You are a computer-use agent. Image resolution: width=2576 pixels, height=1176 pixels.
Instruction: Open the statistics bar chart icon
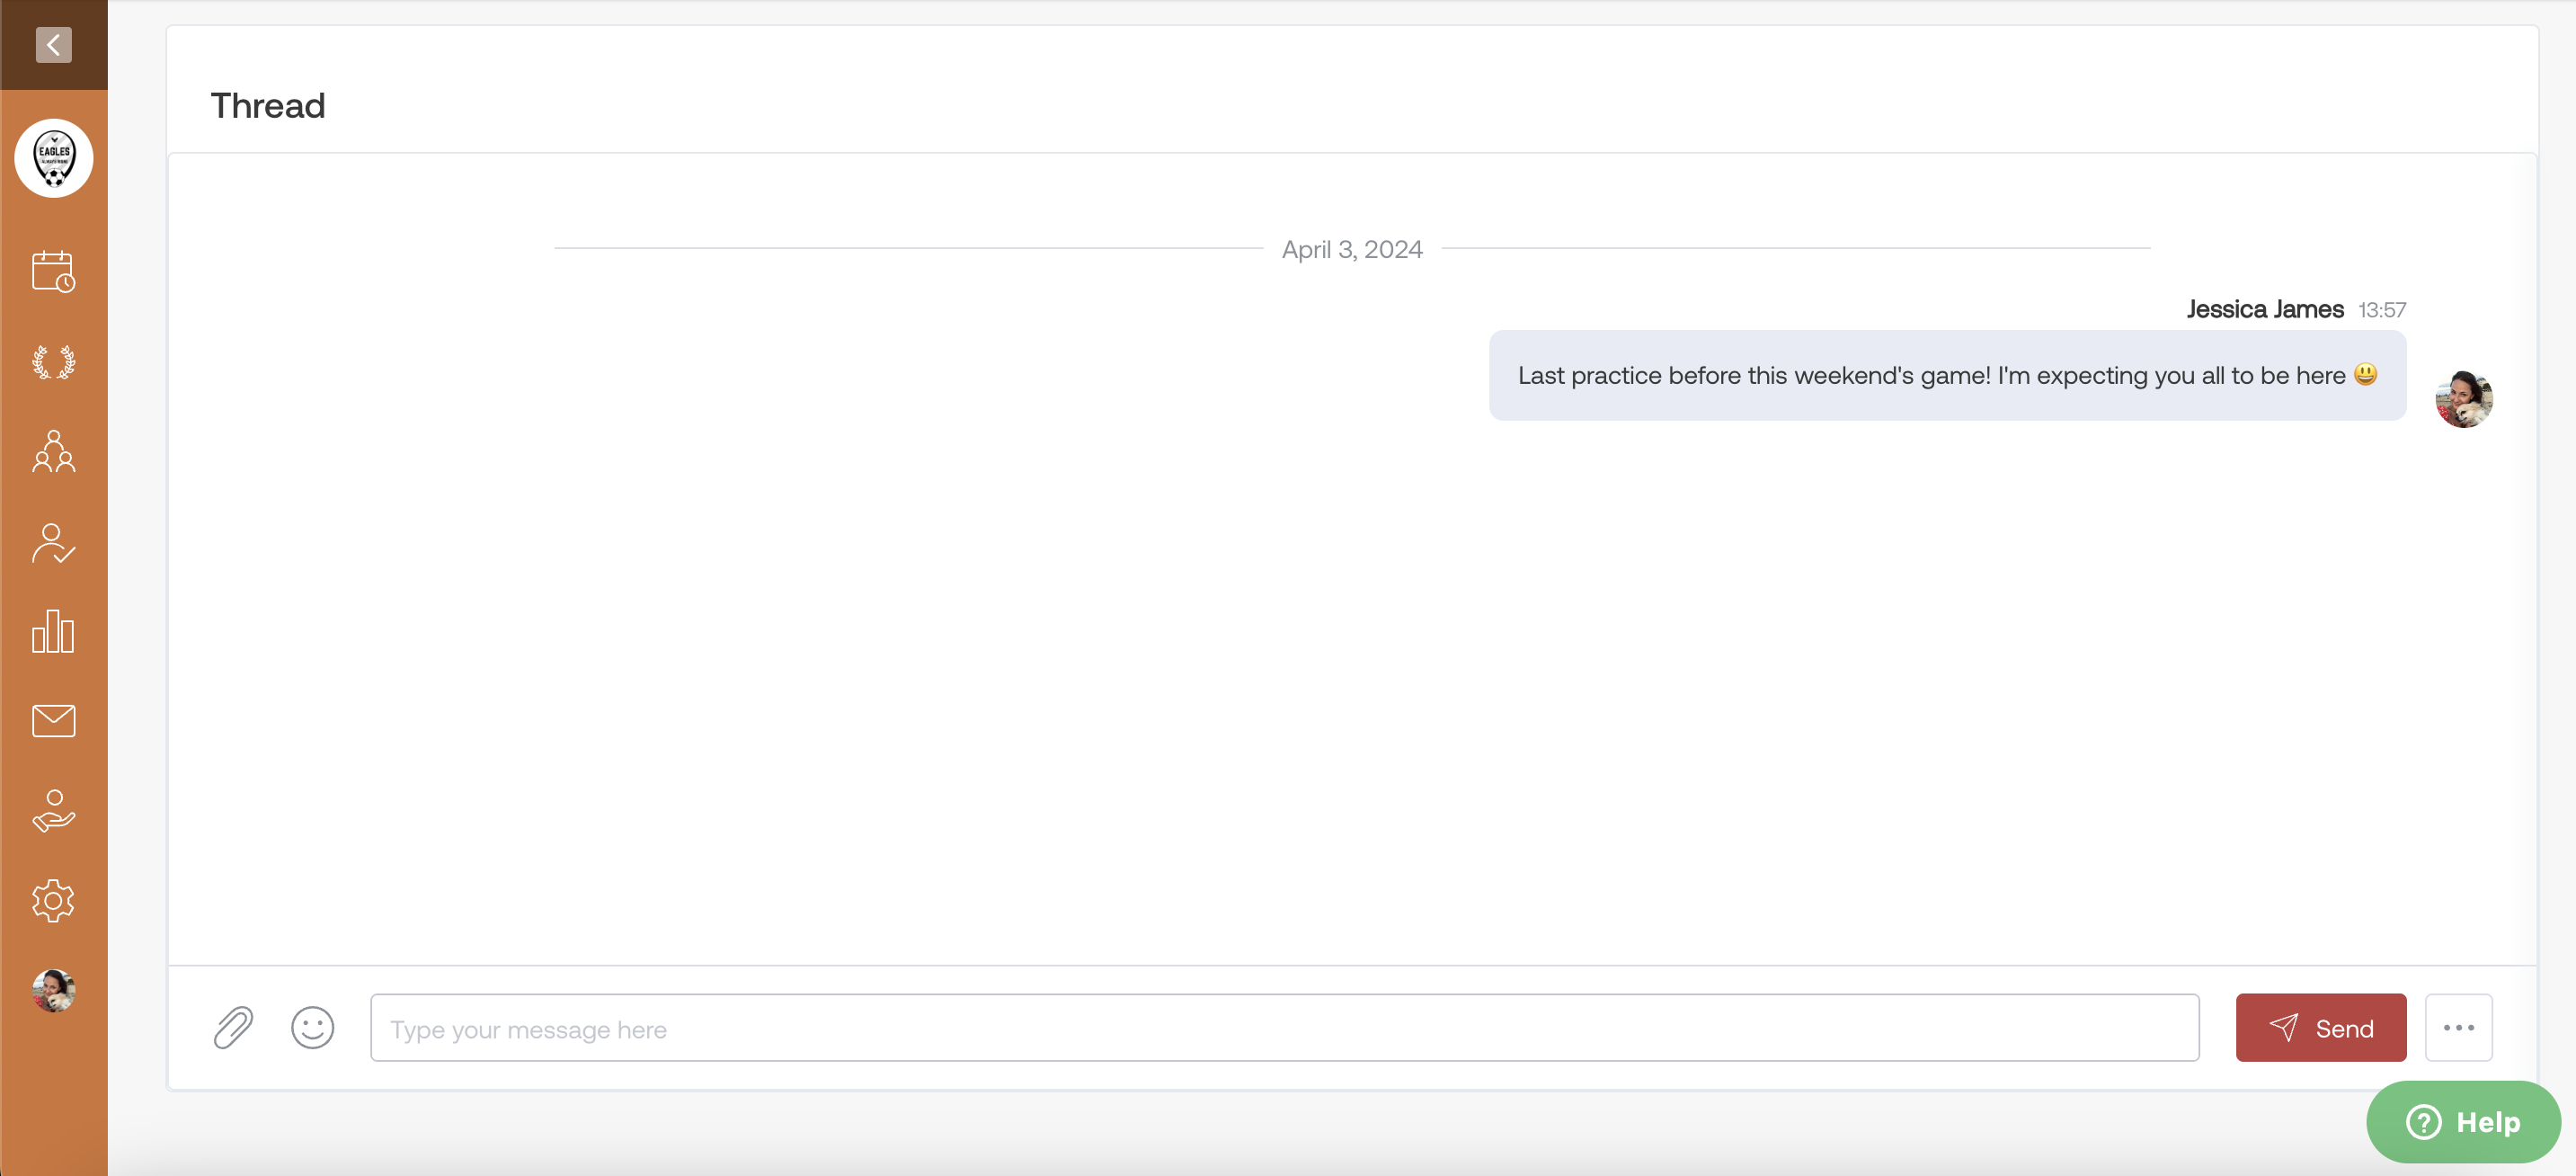54,631
